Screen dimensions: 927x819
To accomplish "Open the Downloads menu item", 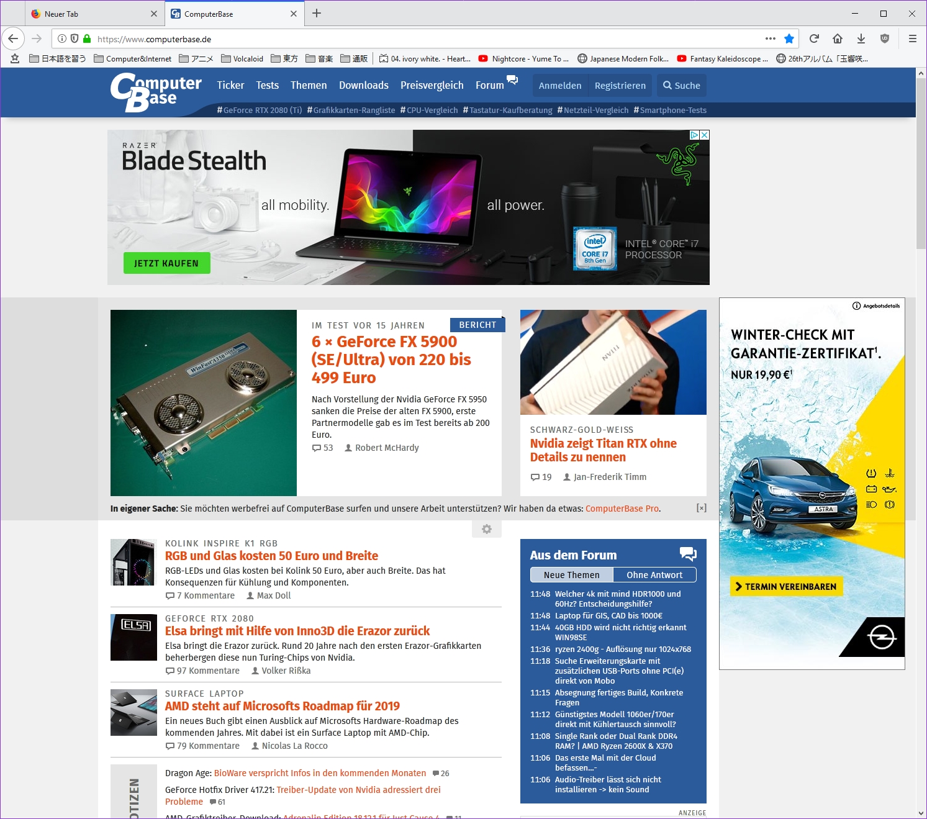I will (x=364, y=85).
